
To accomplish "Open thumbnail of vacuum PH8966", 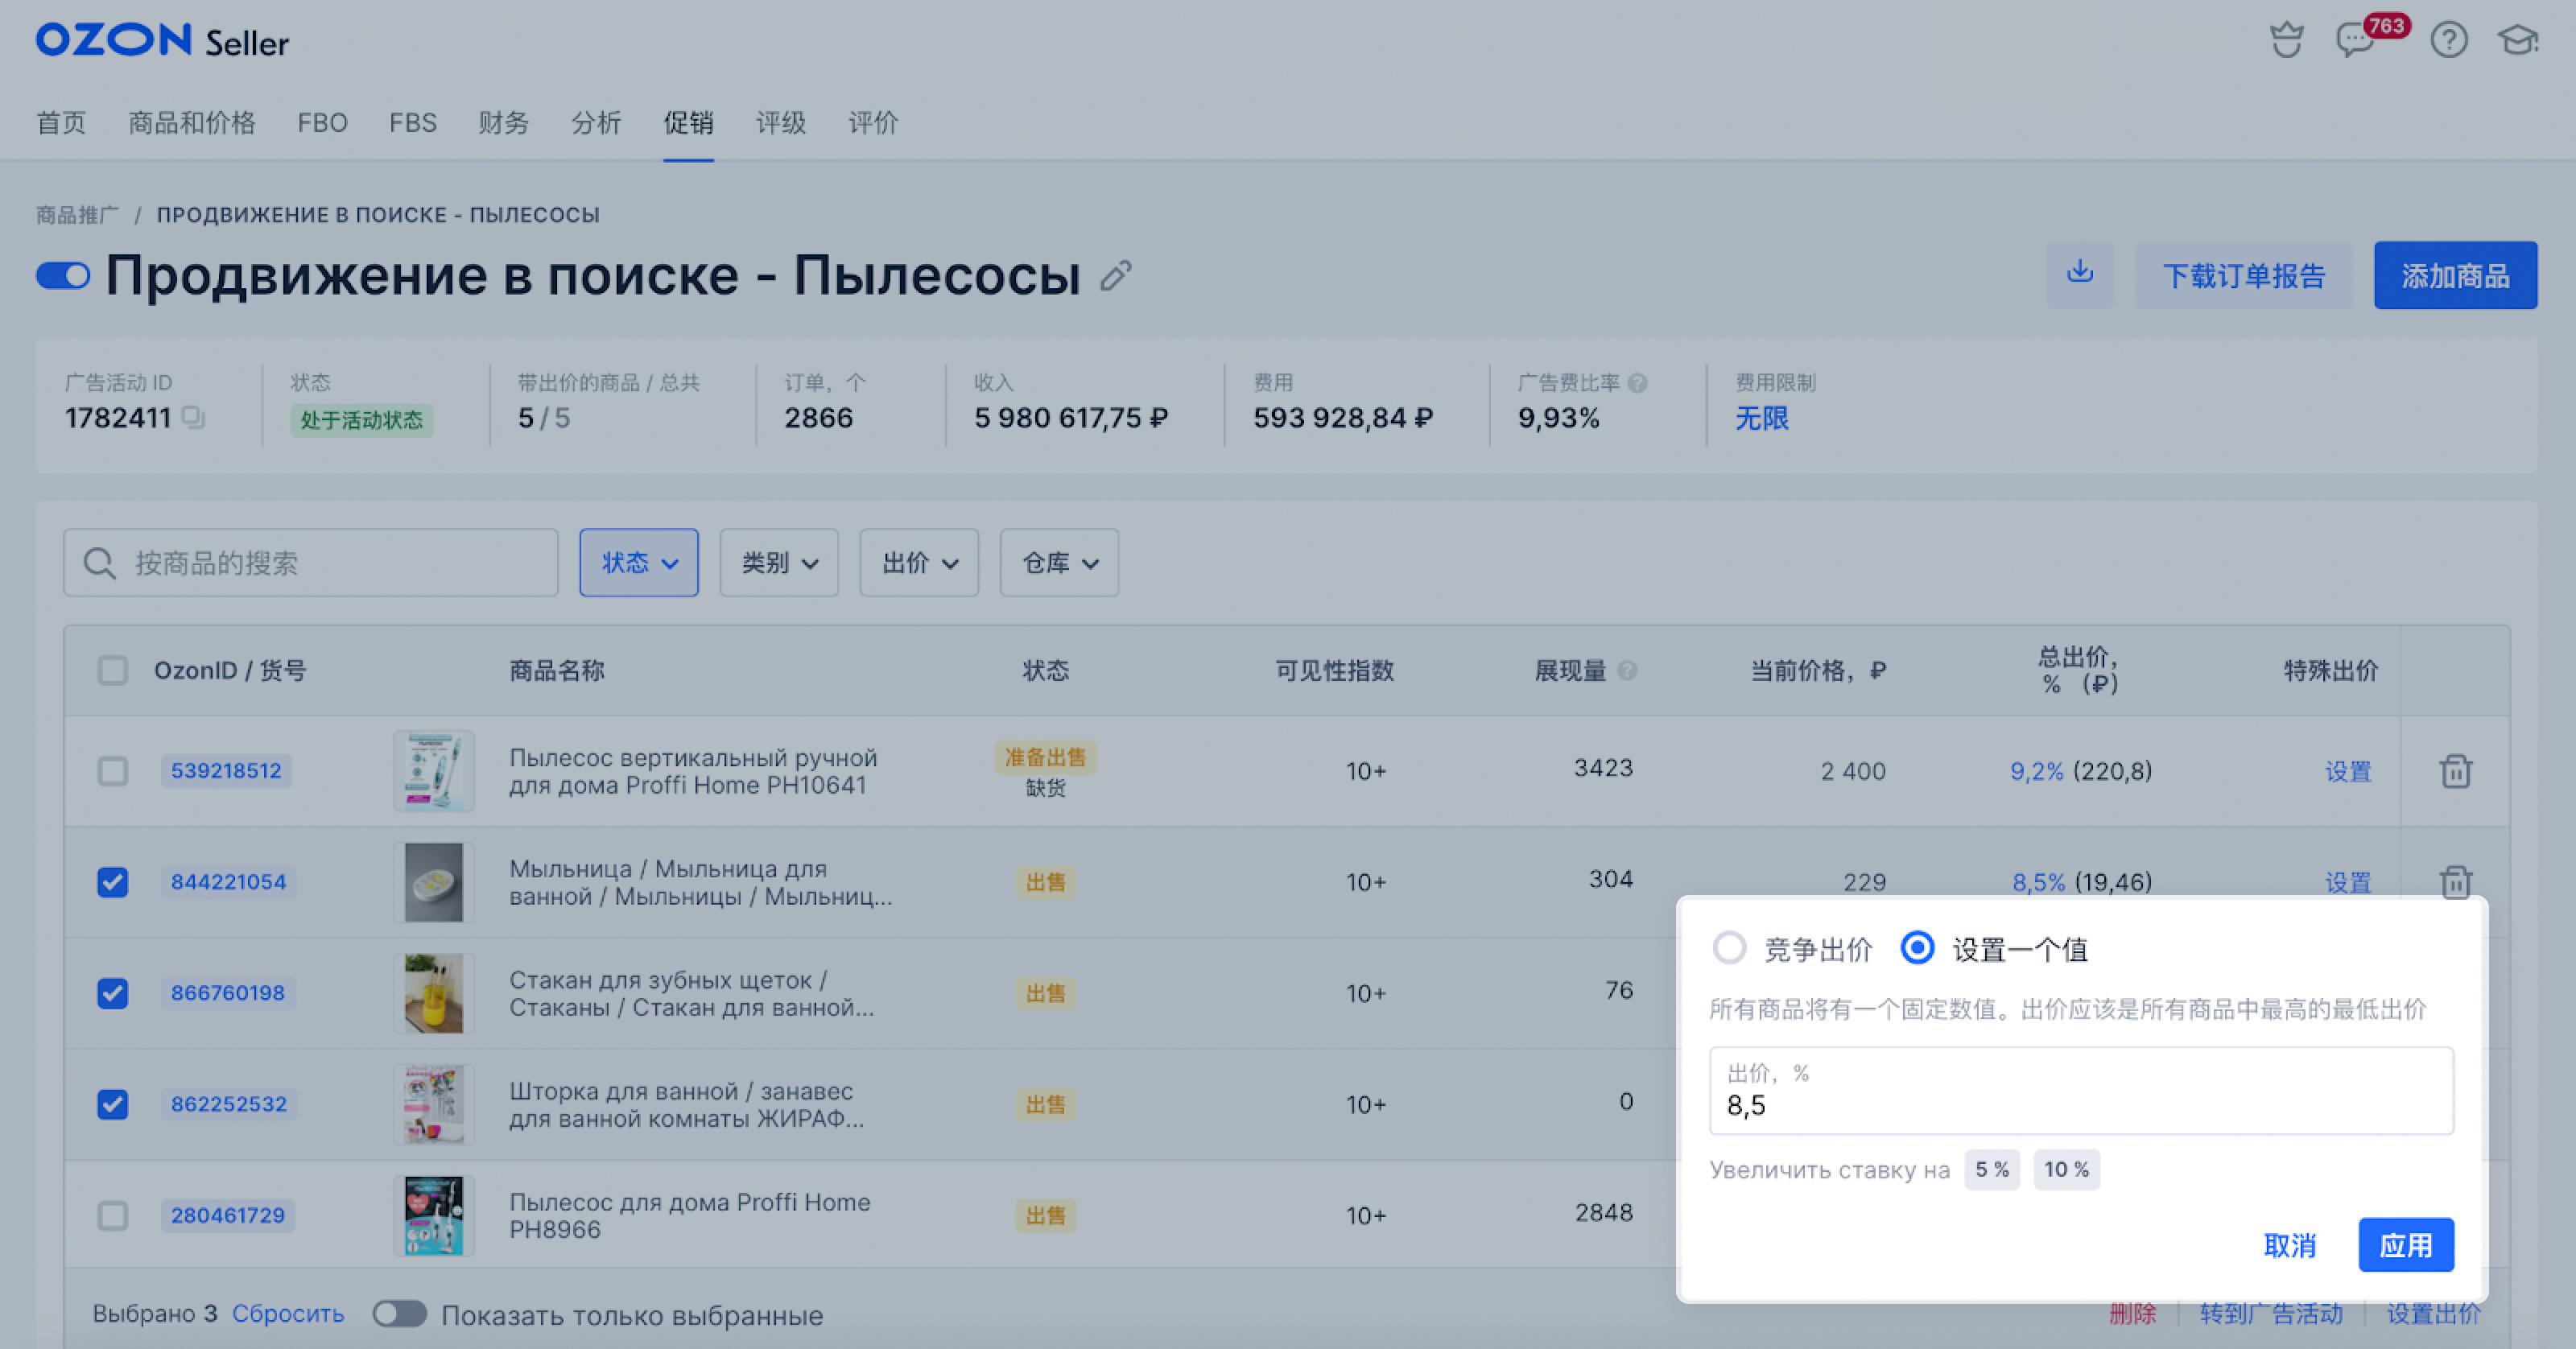I will [433, 1215].
